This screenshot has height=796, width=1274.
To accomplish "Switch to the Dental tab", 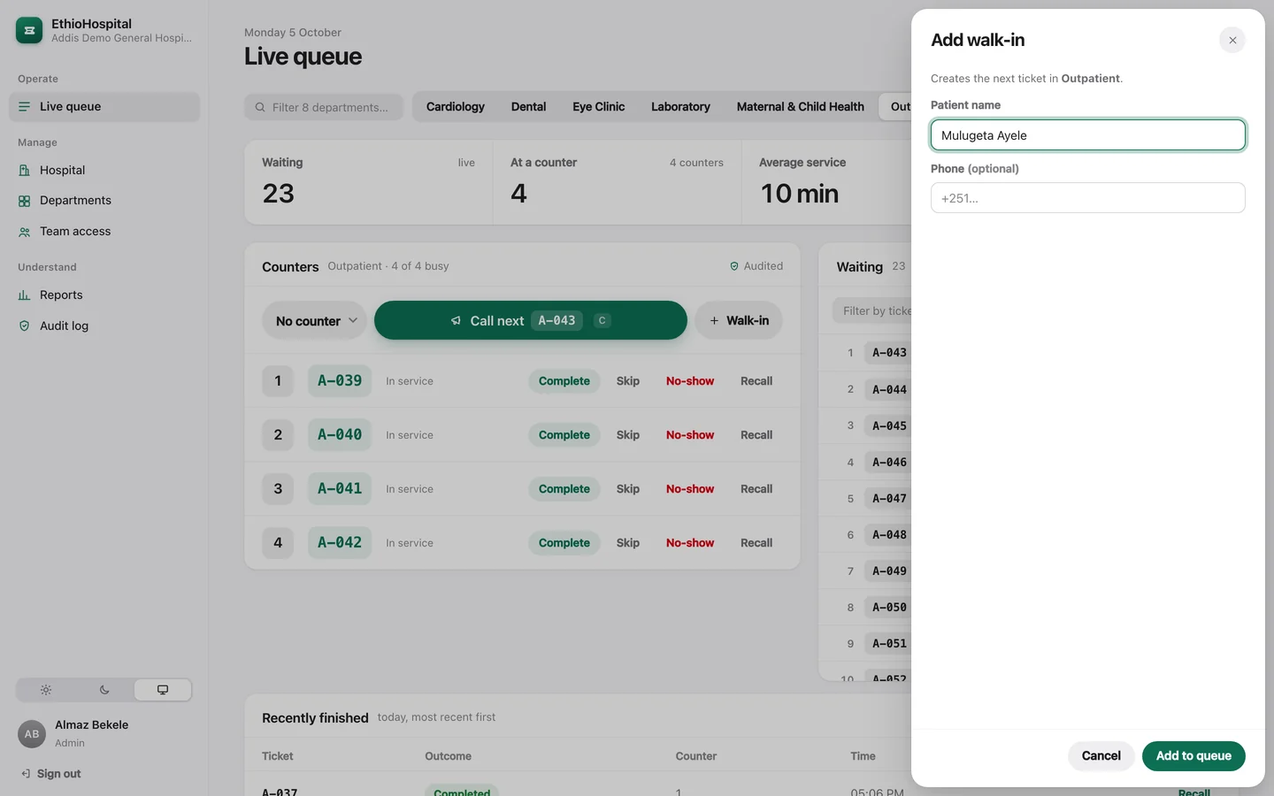I will [x=528, y=107].
